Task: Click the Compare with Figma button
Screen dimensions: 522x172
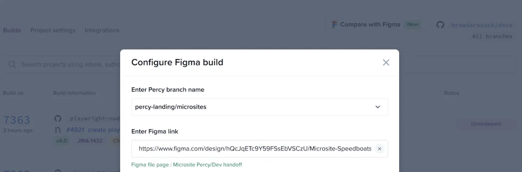Action: coord(370,25)
